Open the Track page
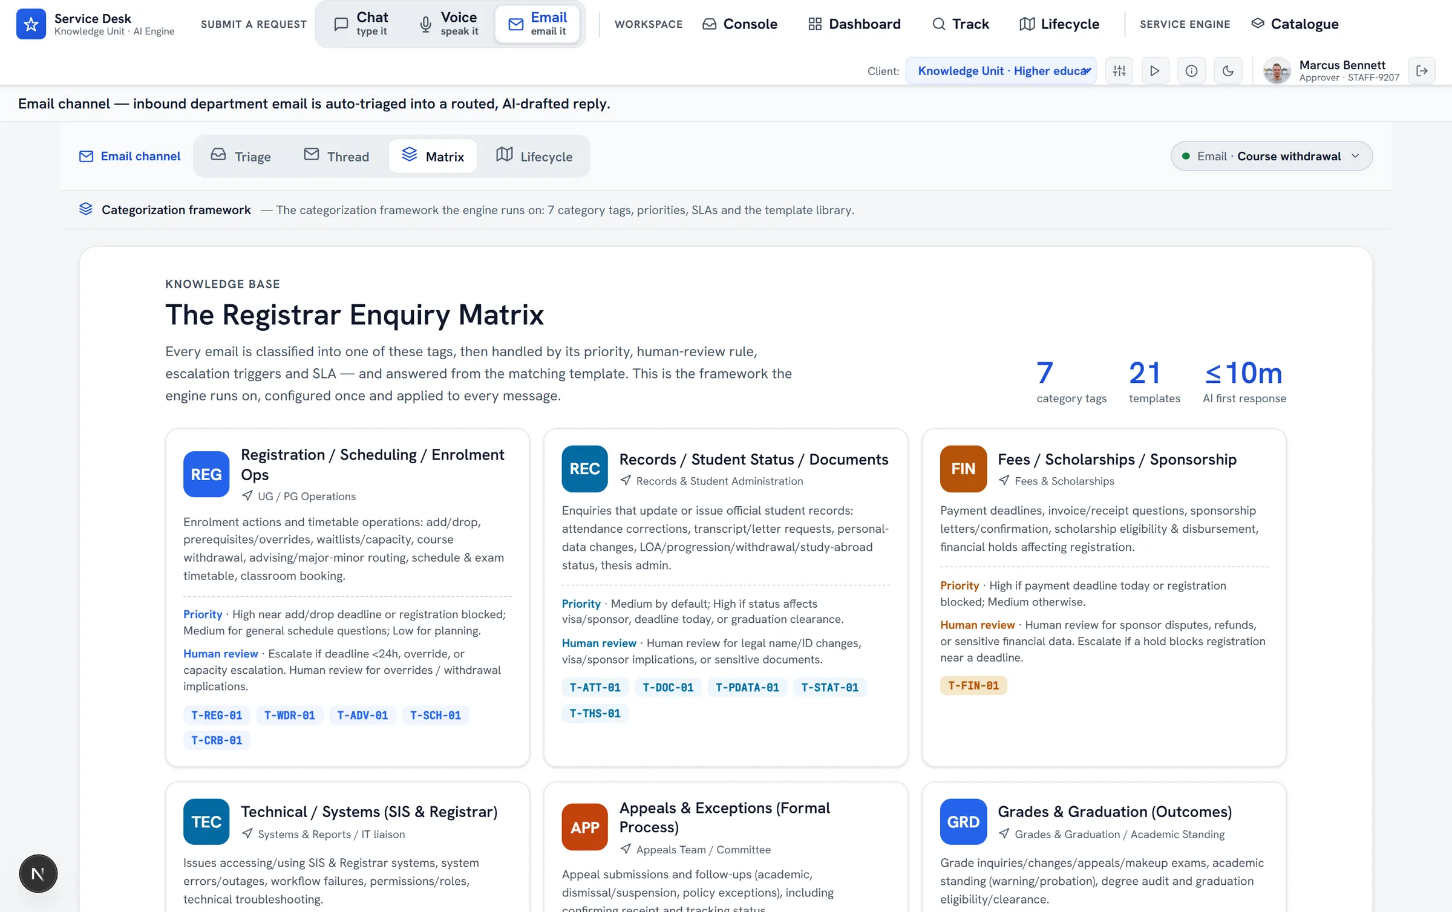 point(961,24)
